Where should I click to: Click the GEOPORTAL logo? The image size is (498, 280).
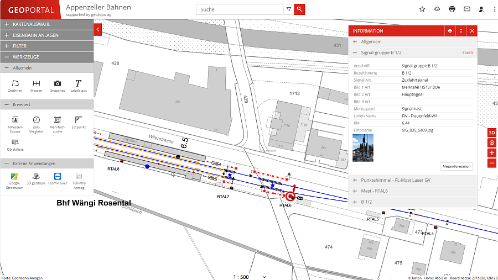pos(30,10)
